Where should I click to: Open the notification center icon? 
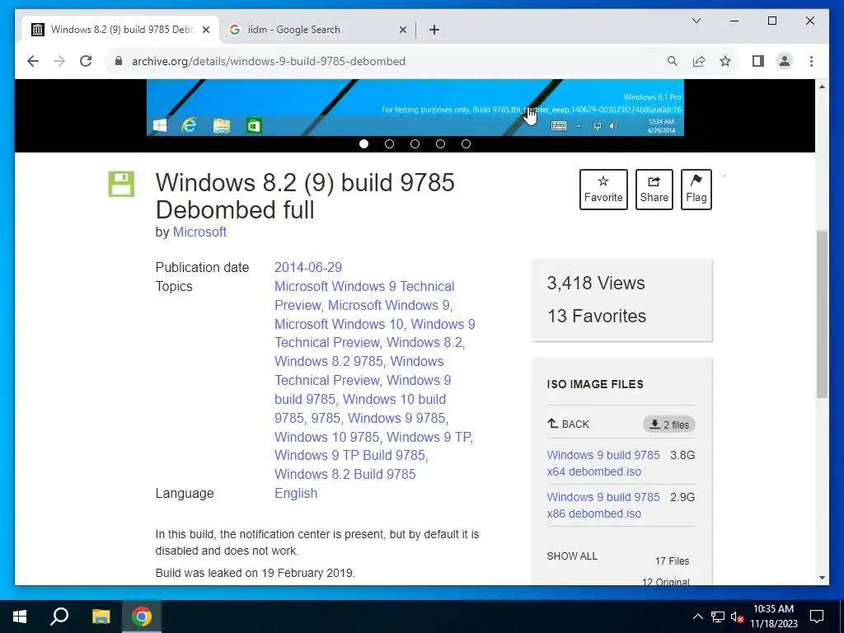(x=817, y=617)
